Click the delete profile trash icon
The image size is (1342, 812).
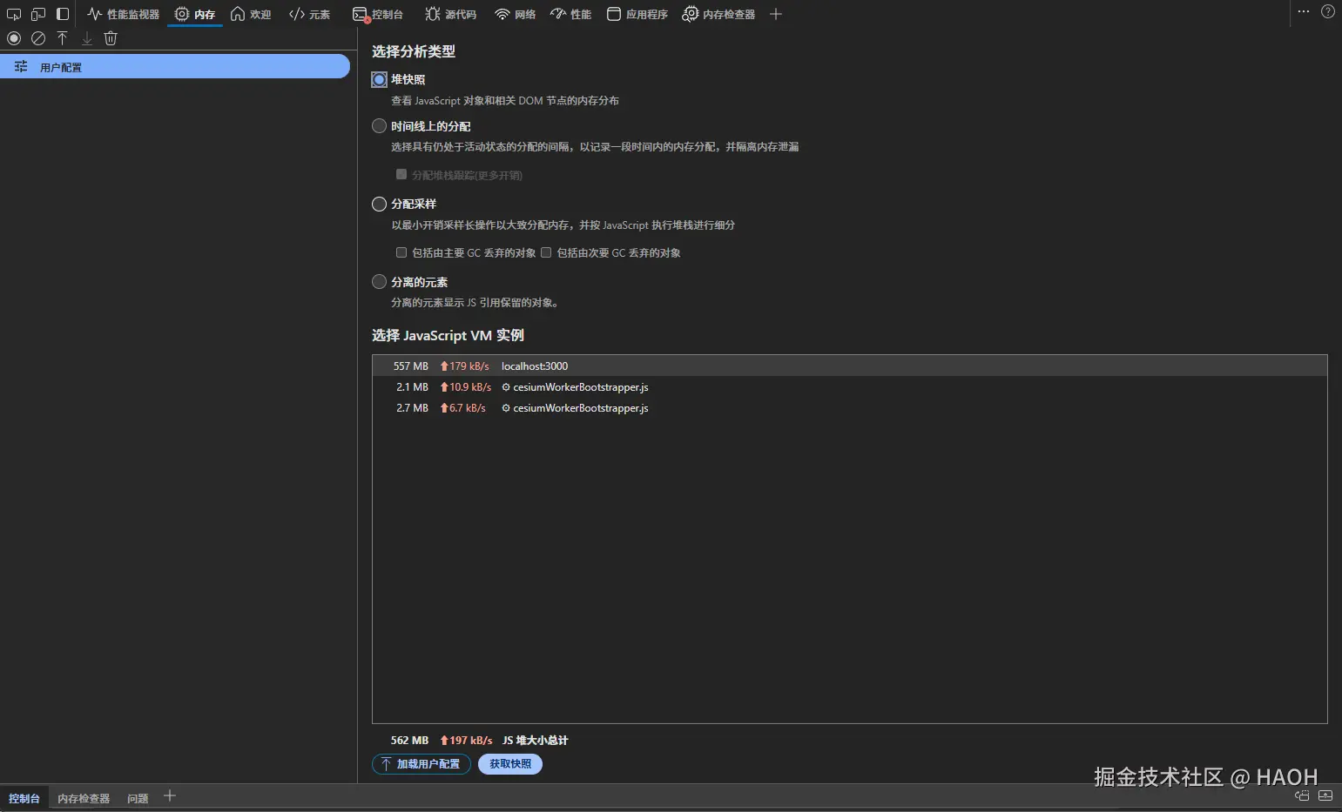click(x=111, y=37)
